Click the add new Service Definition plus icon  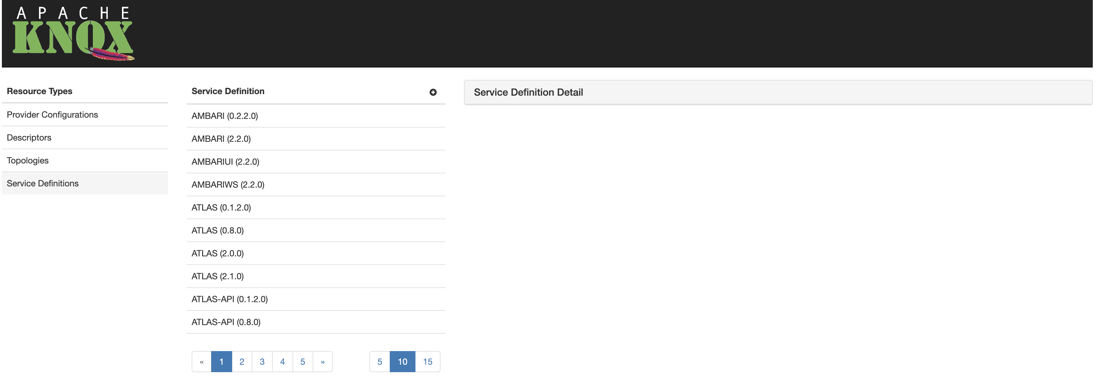tap(432, 92)
